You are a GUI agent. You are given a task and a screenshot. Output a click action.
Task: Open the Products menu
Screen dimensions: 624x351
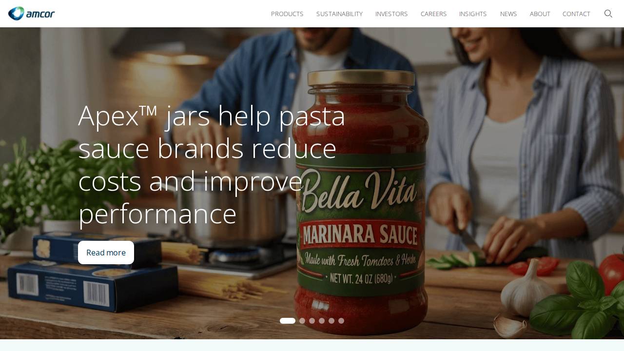click(287, 14)
